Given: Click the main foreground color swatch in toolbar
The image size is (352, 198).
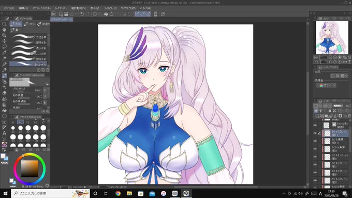Looking at the screenshot, I should tap(3, 156).
